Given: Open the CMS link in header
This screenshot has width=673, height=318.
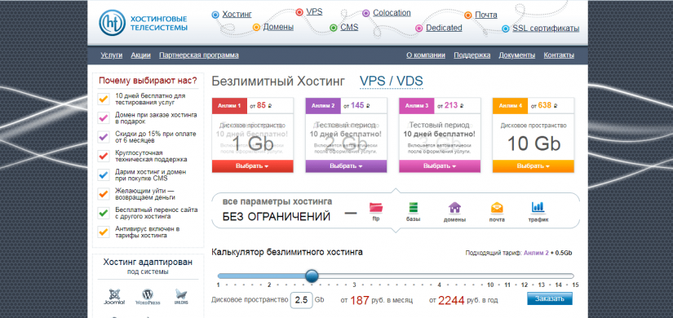Looking at the screenshot, I should tap(349, 28).
